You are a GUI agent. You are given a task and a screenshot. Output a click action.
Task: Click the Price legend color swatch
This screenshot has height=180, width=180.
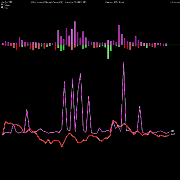point(2,7)
